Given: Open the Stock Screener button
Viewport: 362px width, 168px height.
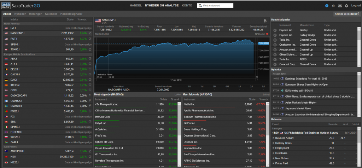Looking at the screenshot, I should [x=347, y=14].
